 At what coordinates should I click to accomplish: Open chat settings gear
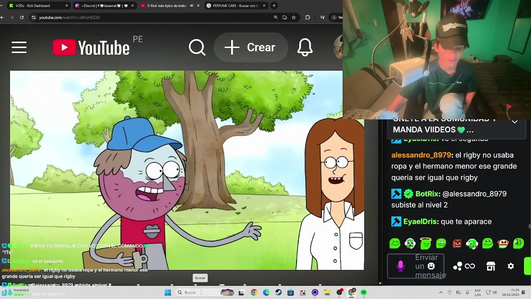[x=511, y=266]
